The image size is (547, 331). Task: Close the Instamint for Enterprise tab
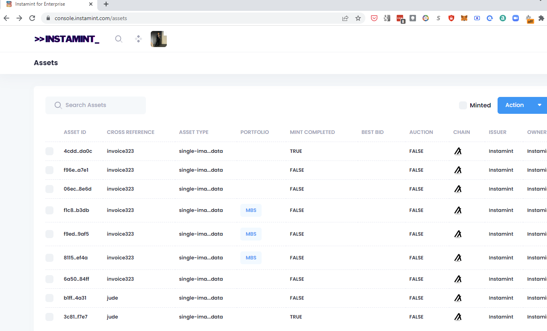[91, 4]
